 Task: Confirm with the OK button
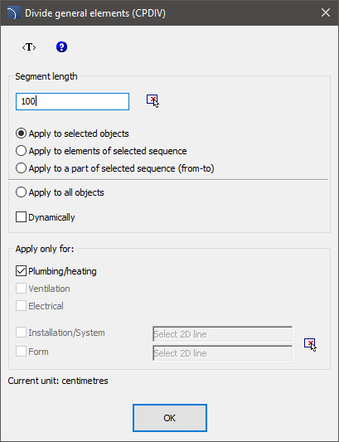tap(170, 418)
